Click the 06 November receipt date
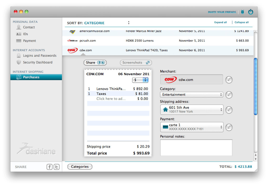 pyautogui.click(x=134, y=74)
